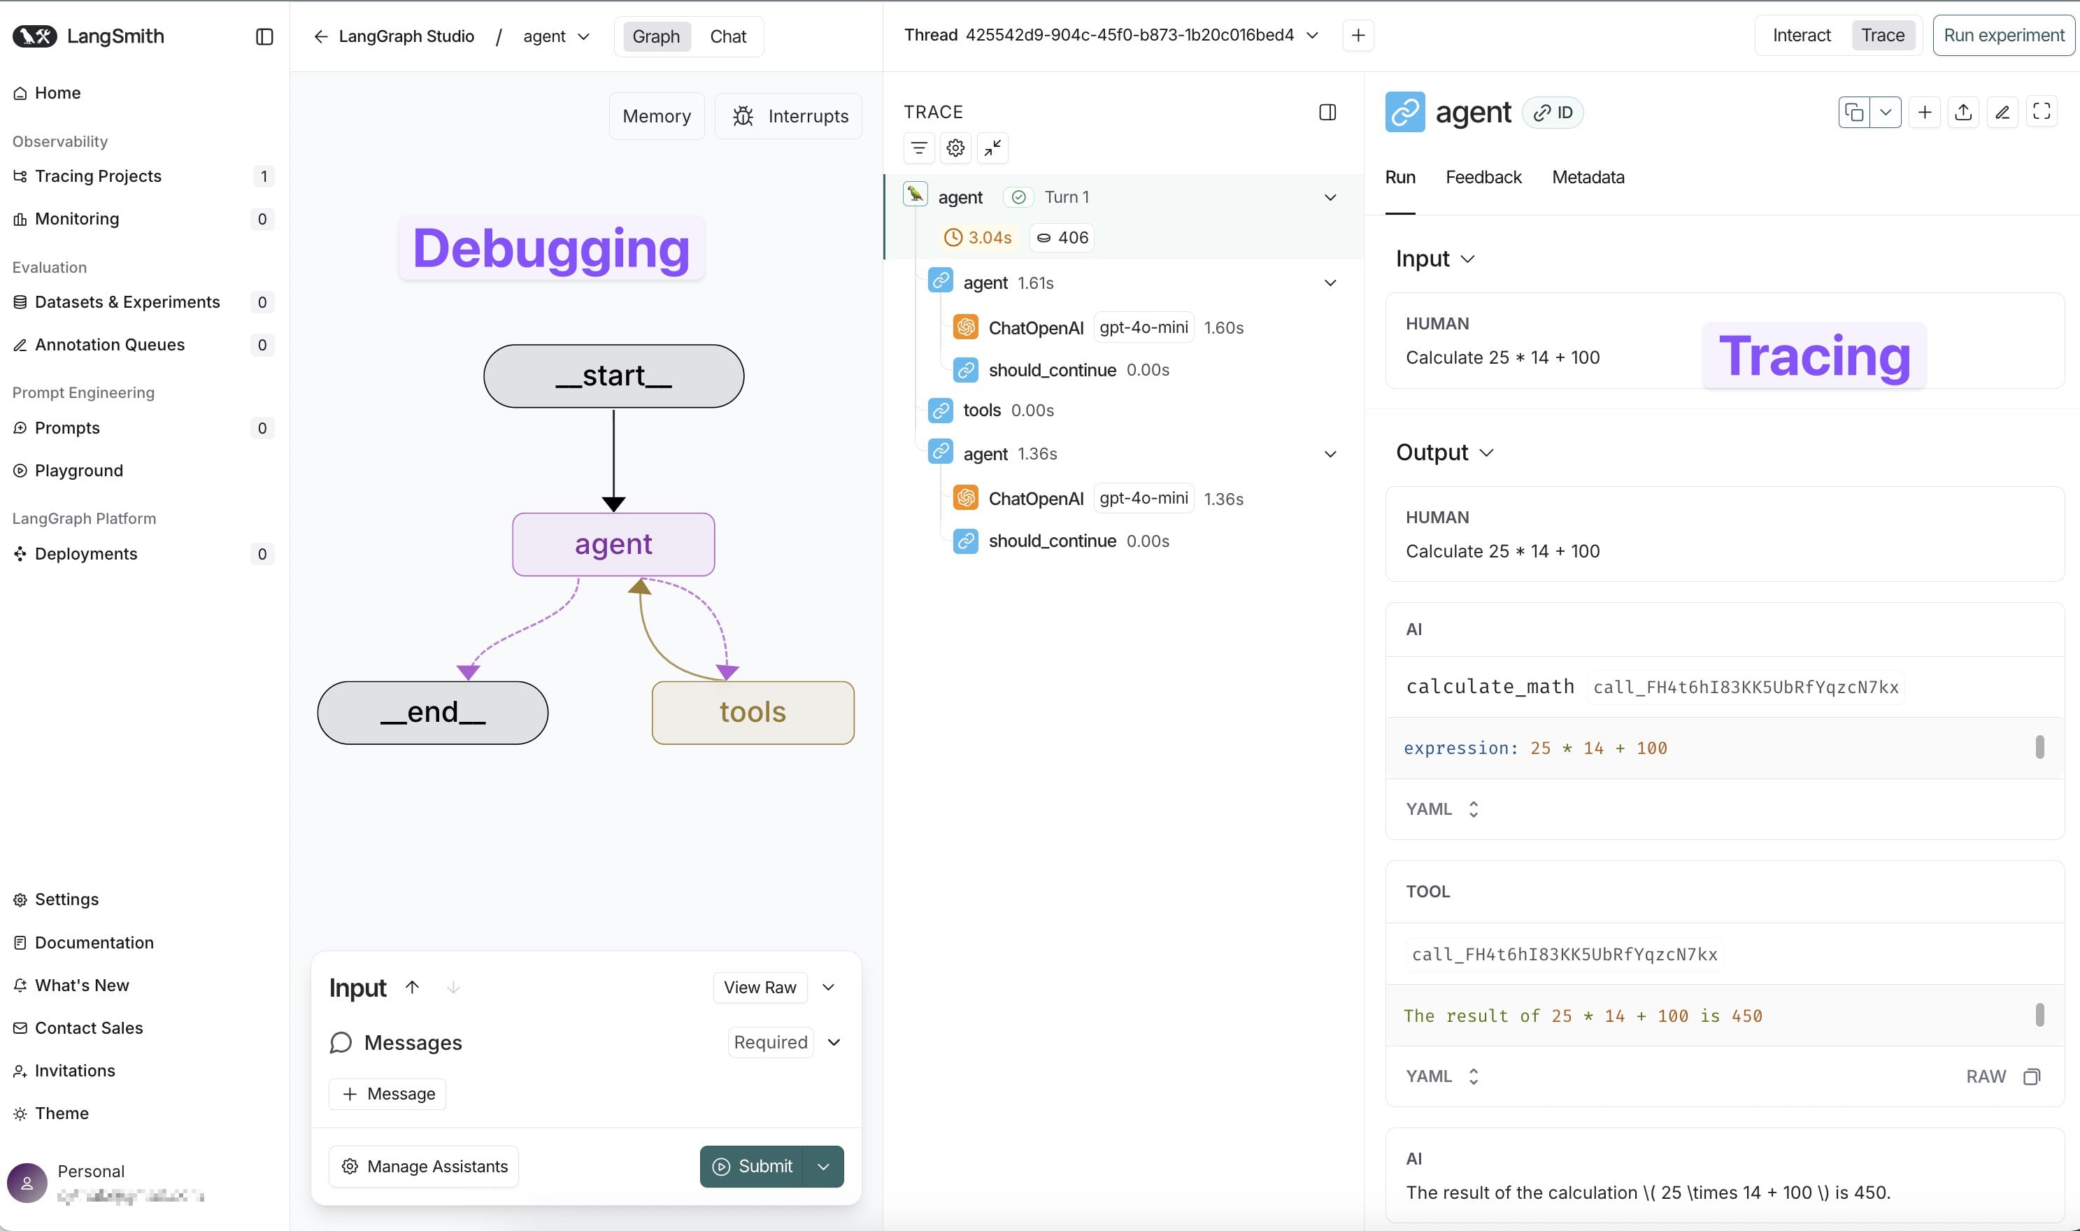Toggle the trace side panel icon
The image size is (2080, 1231).
pyautogui.click(x=1327, y=112)
